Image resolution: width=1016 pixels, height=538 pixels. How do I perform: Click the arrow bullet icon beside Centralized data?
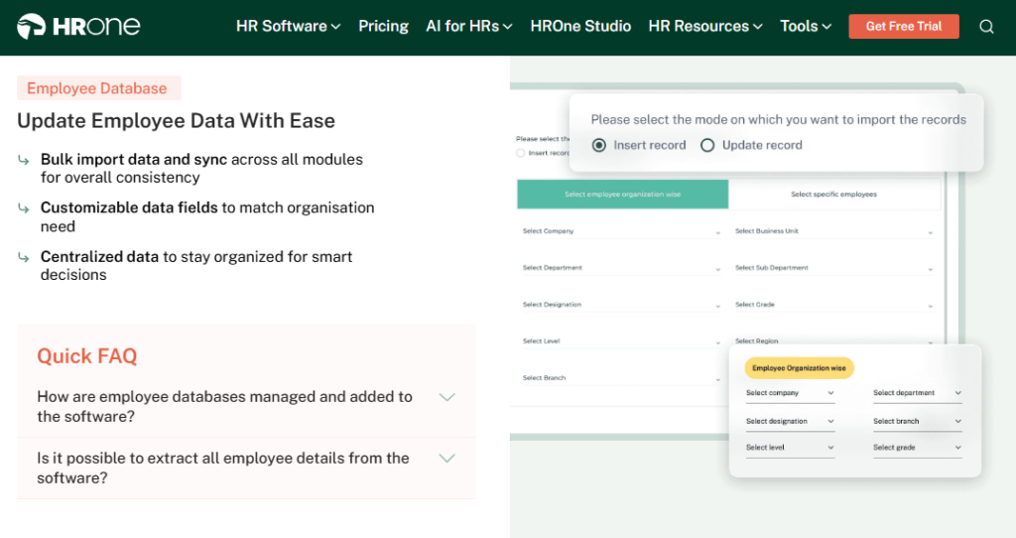(24, 257)
